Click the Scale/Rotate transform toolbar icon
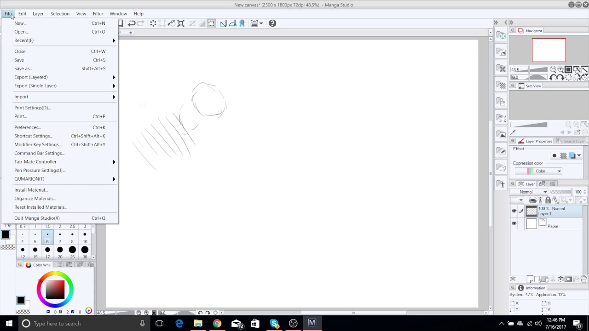Viewport: 589px width, 331px height. click(181, 23)
